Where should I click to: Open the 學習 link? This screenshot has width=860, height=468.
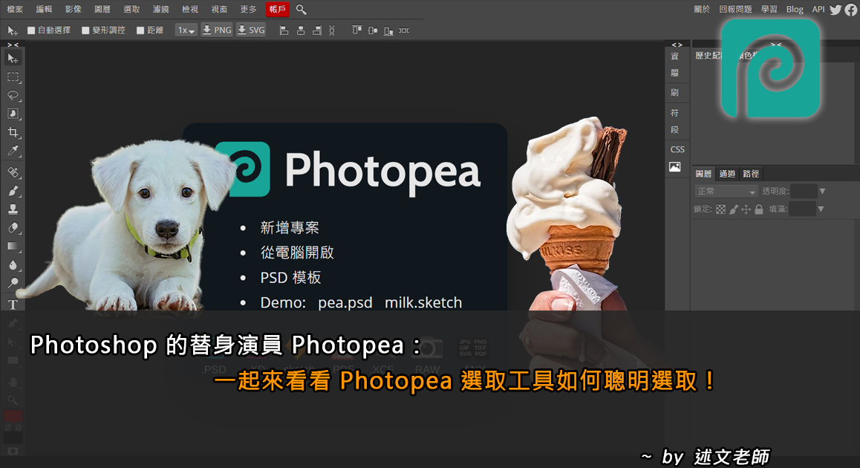(769, 10)
